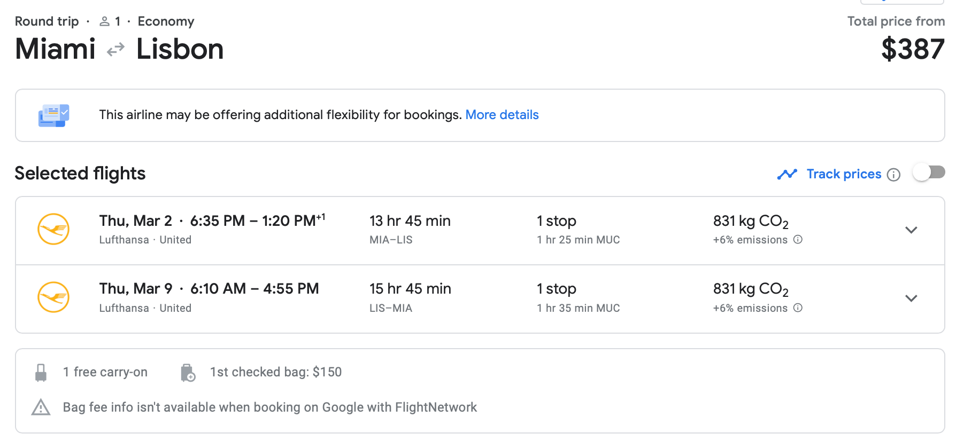Click the carry-on bag icon
Screen dimensions: 956x441
point(41,373)
